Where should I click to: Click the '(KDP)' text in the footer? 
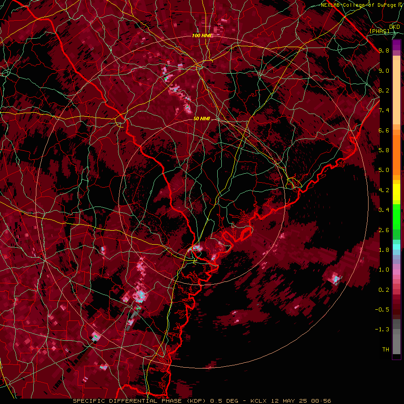pyautogui.click(x=196, y=401)
